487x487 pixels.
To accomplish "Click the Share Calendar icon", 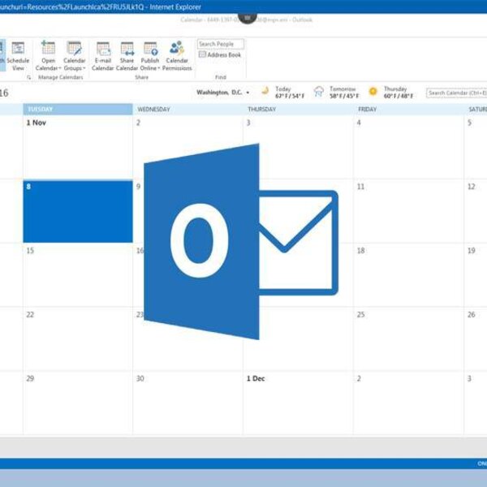I will click(127, 49).
